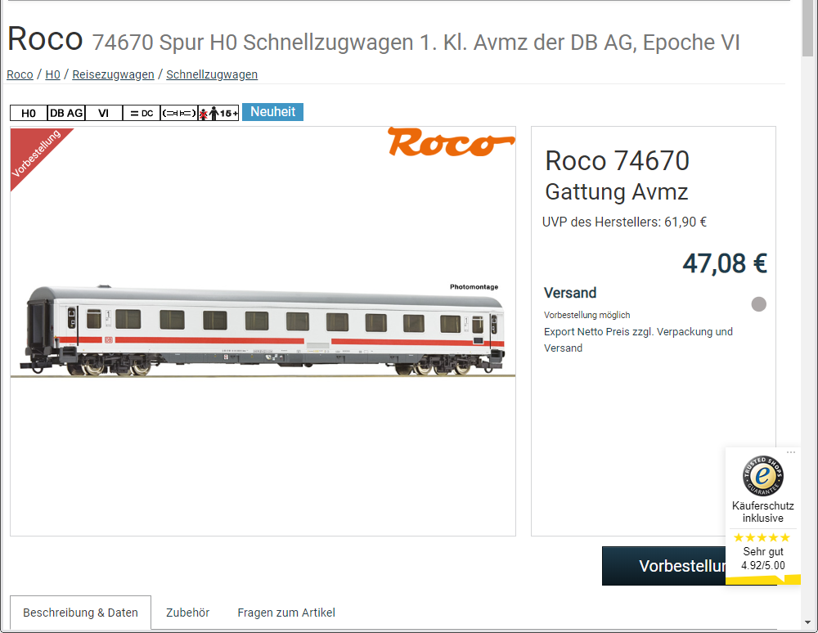Click the grey availability status dot
Viewport: 818px width, 633px height.
coord(758,304)
